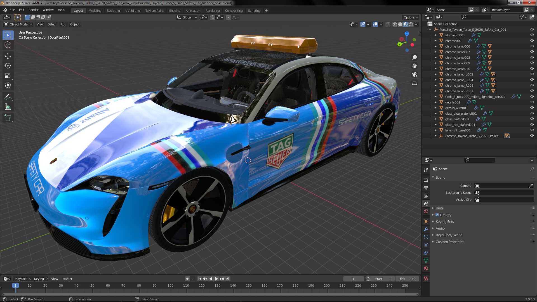Open the World properties tab
537x302 pixels.
coord(426,211)
